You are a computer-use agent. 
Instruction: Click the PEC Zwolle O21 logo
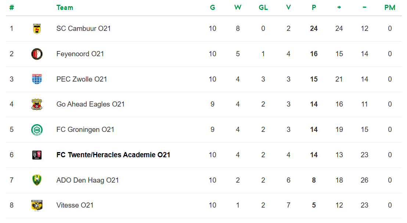[37, 79]
